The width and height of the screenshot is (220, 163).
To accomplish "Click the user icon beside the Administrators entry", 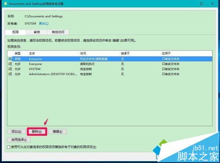I will [x=10, y=74].
